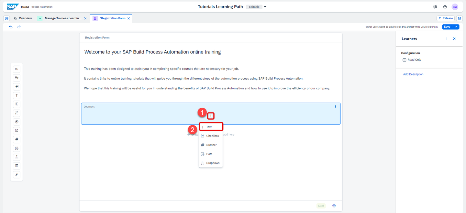The image size is (466, 213).
Task: Switch to Manage Trainees Learning tab
Action: point(63,18)
